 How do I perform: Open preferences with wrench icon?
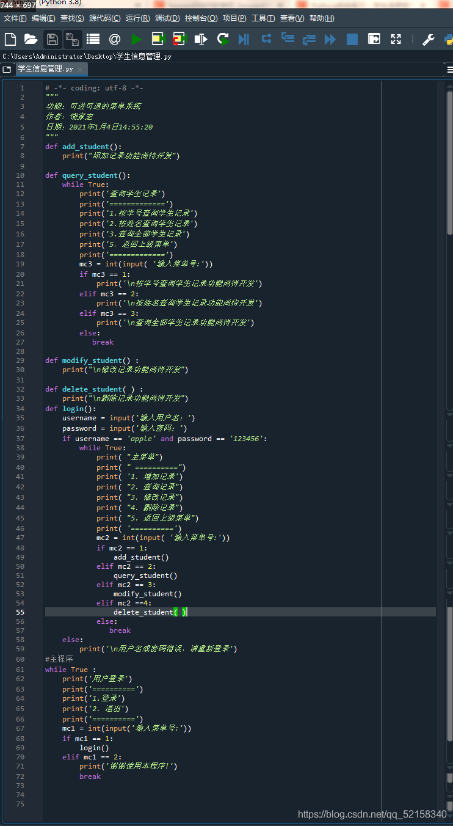coord(429,40)
